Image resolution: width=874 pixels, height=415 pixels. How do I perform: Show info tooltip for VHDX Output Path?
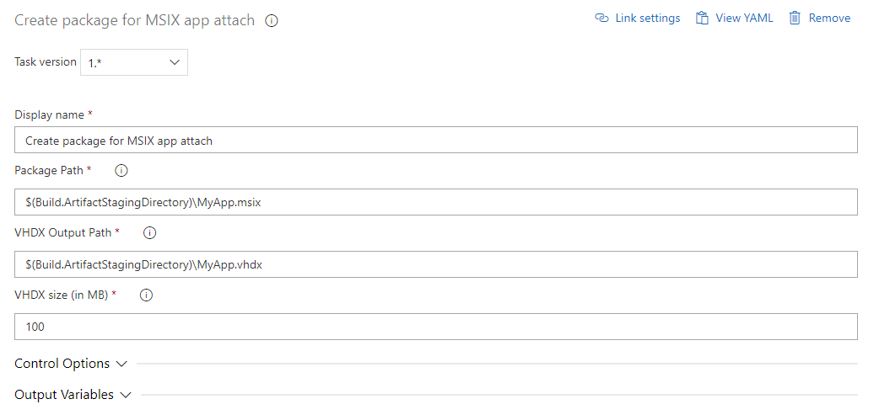tap(149, 233)
